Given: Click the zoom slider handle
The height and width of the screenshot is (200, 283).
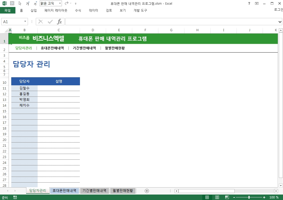Looking at the screenshot, I should pyautogui.click(x=249, y=197).
